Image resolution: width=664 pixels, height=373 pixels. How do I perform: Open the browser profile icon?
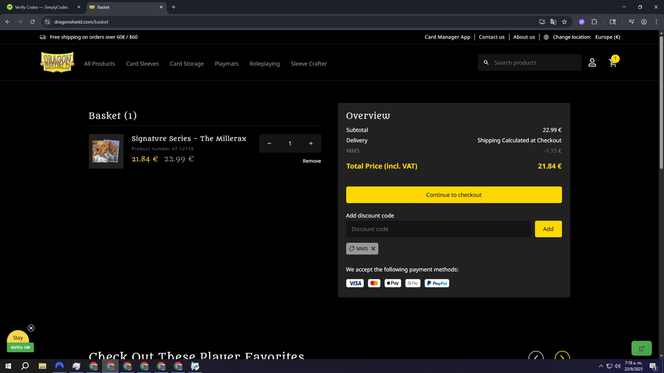(644, 22)
